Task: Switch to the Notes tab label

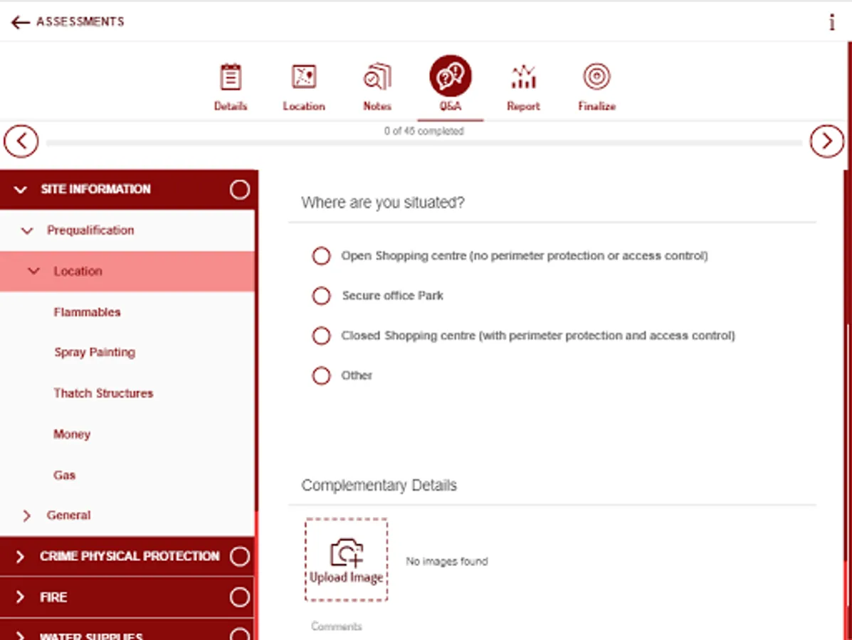Action: pyautogui.click(x=377, y=107)
